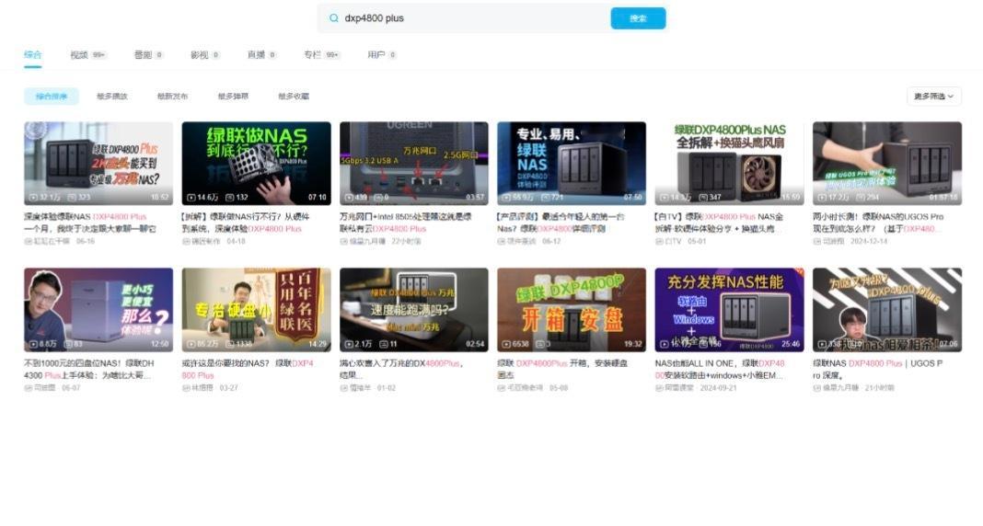This screenshot has height=526, width=983.
Task: Click danmaku-count icon showing 323
Action: [x=72, y=197]
